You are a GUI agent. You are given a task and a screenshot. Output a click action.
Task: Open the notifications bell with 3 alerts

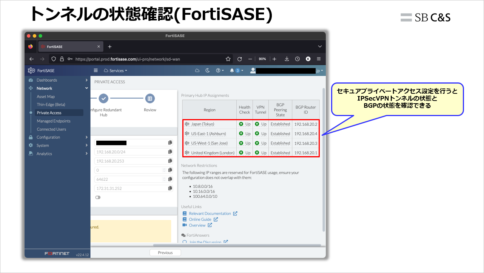(237, 70)
